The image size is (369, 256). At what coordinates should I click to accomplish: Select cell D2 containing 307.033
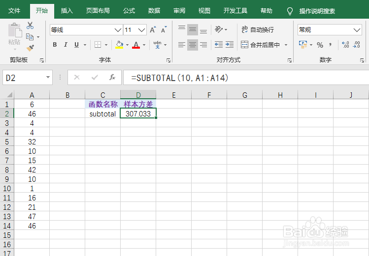[x=138, y=114]
